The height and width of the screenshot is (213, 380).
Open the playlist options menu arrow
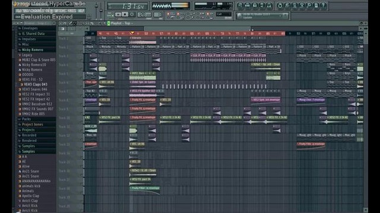coord(61,24)
